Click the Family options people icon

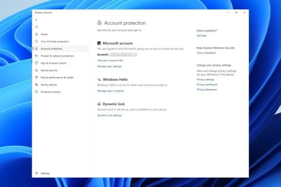point(37,85)
